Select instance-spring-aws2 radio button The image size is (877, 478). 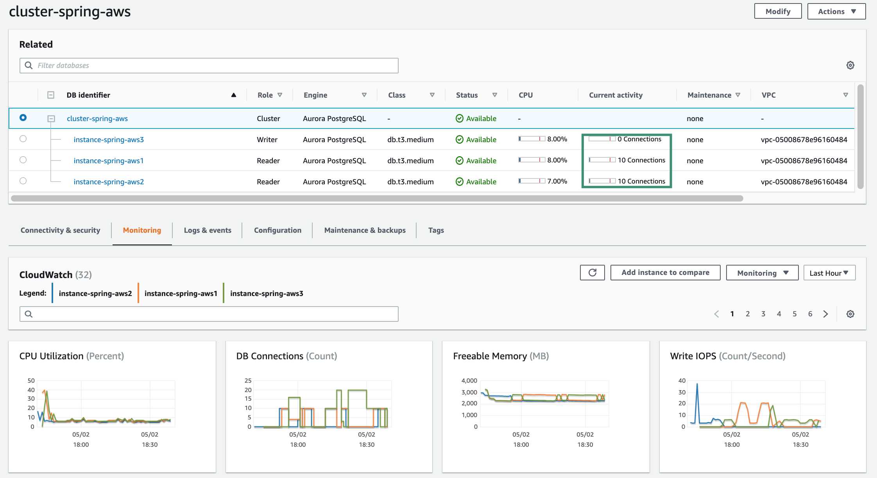coord(23,181)
